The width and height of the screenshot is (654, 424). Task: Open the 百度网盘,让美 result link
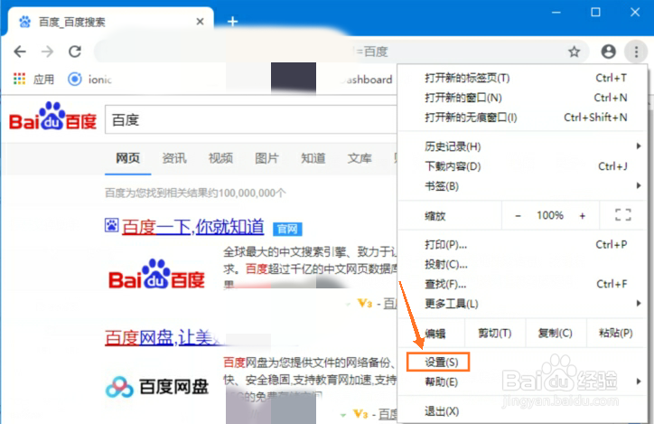(164, 337)
